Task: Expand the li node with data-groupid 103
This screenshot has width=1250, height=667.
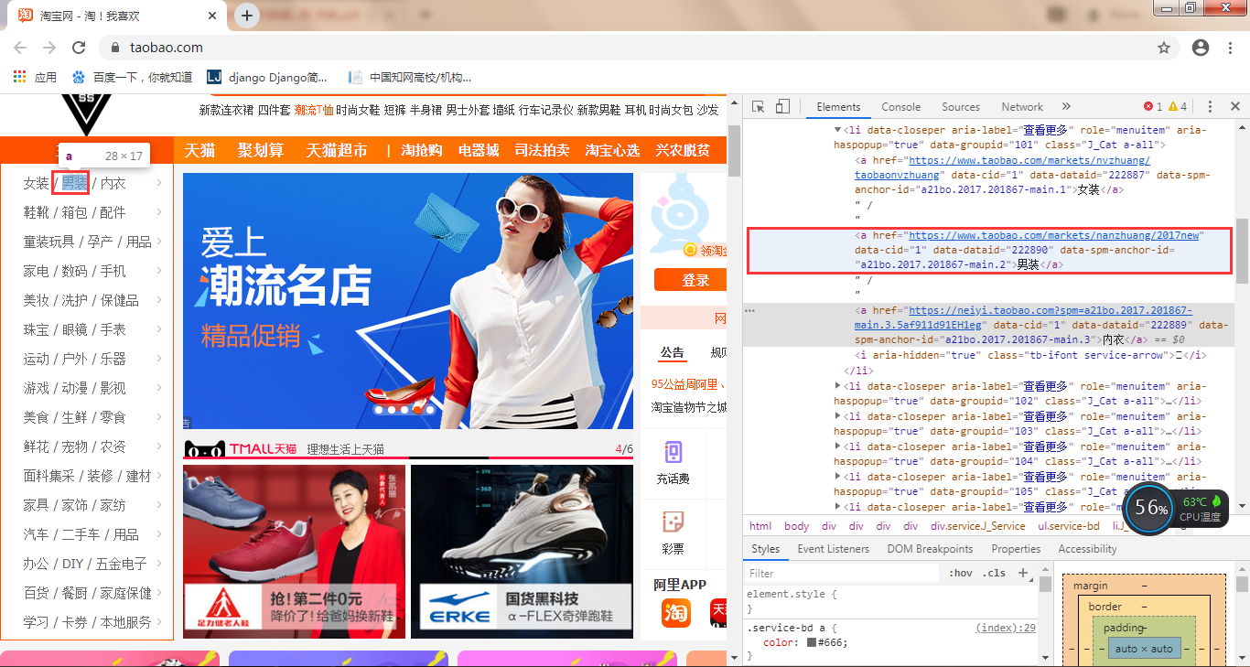Action: (837, 416)
